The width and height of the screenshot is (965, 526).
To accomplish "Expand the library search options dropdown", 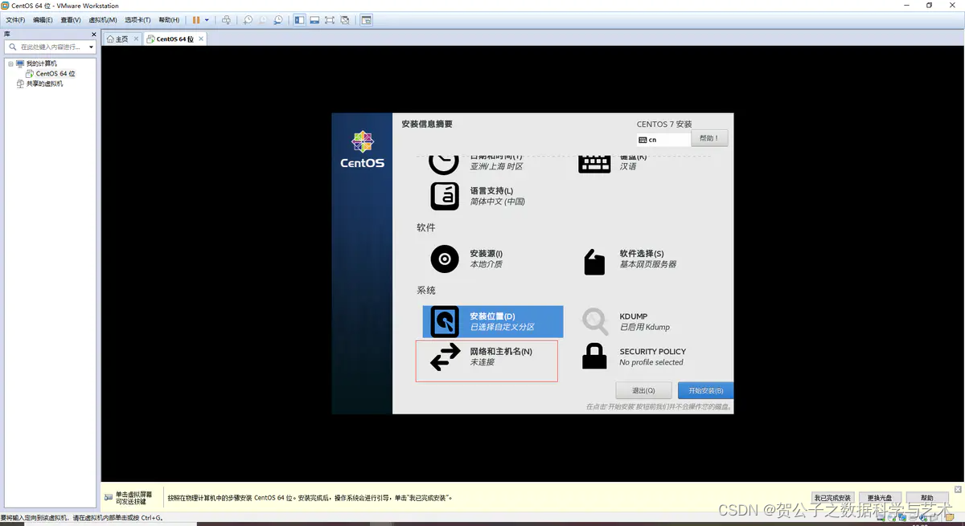I will tap(91, 47).
